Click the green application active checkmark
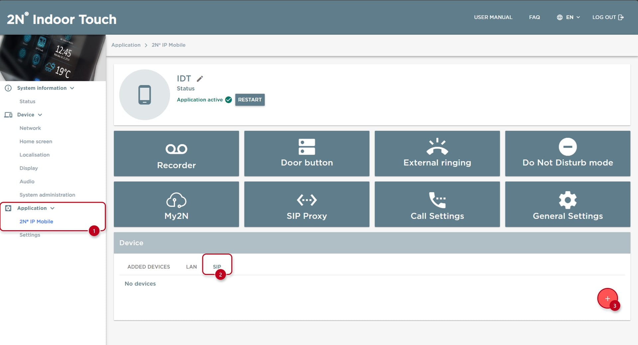Image resolution: width=638 pixels, height=345 pixels. (229, 100)
